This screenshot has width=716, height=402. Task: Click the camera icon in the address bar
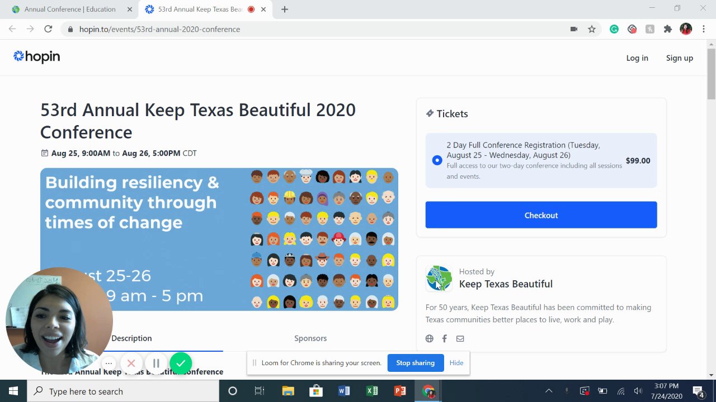tap(574, 29)
